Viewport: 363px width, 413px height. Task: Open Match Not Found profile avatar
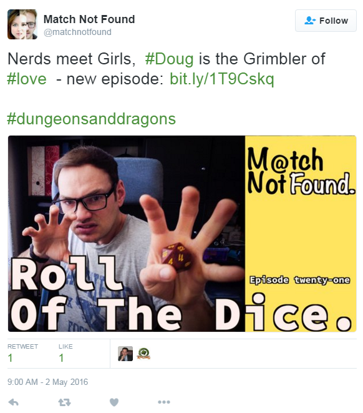pos(22,24)
